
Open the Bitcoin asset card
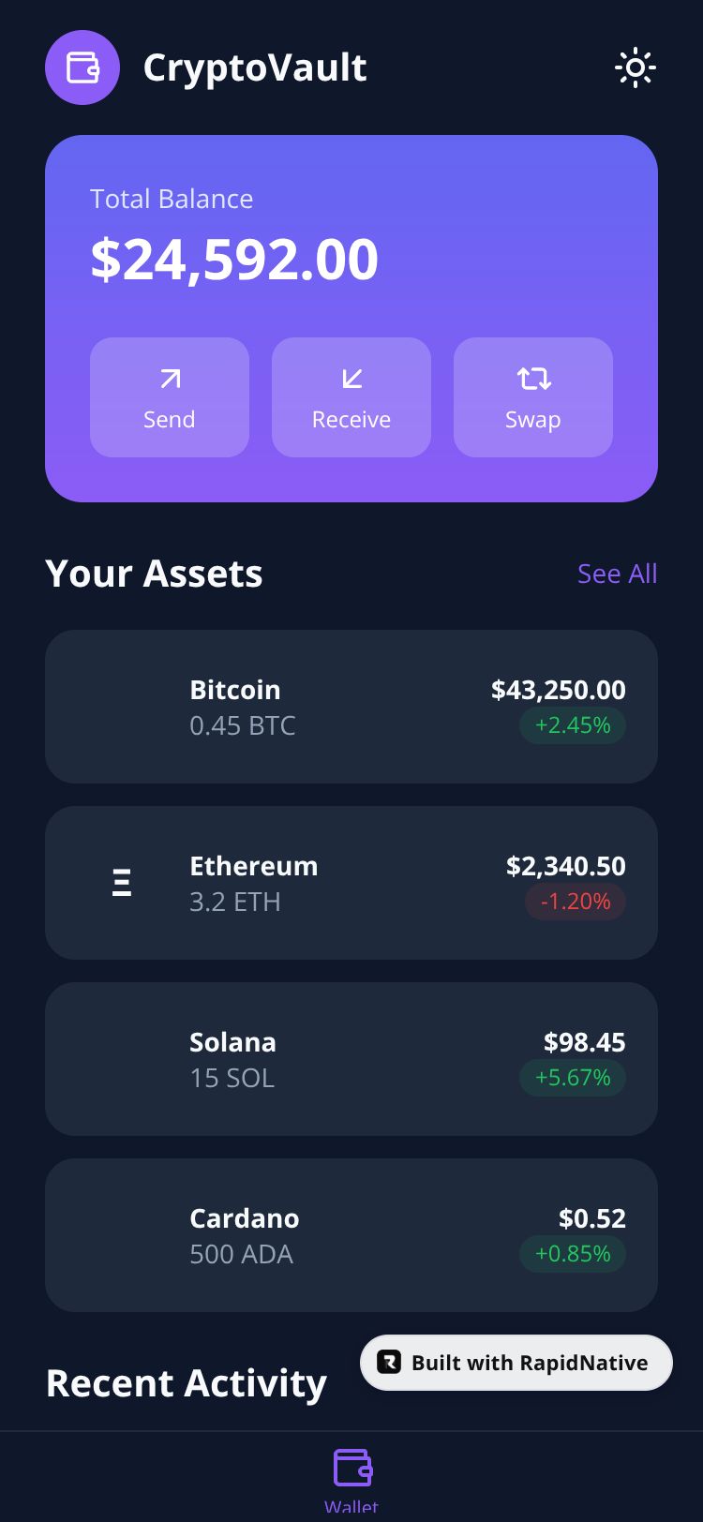click(x=351, y=707)
